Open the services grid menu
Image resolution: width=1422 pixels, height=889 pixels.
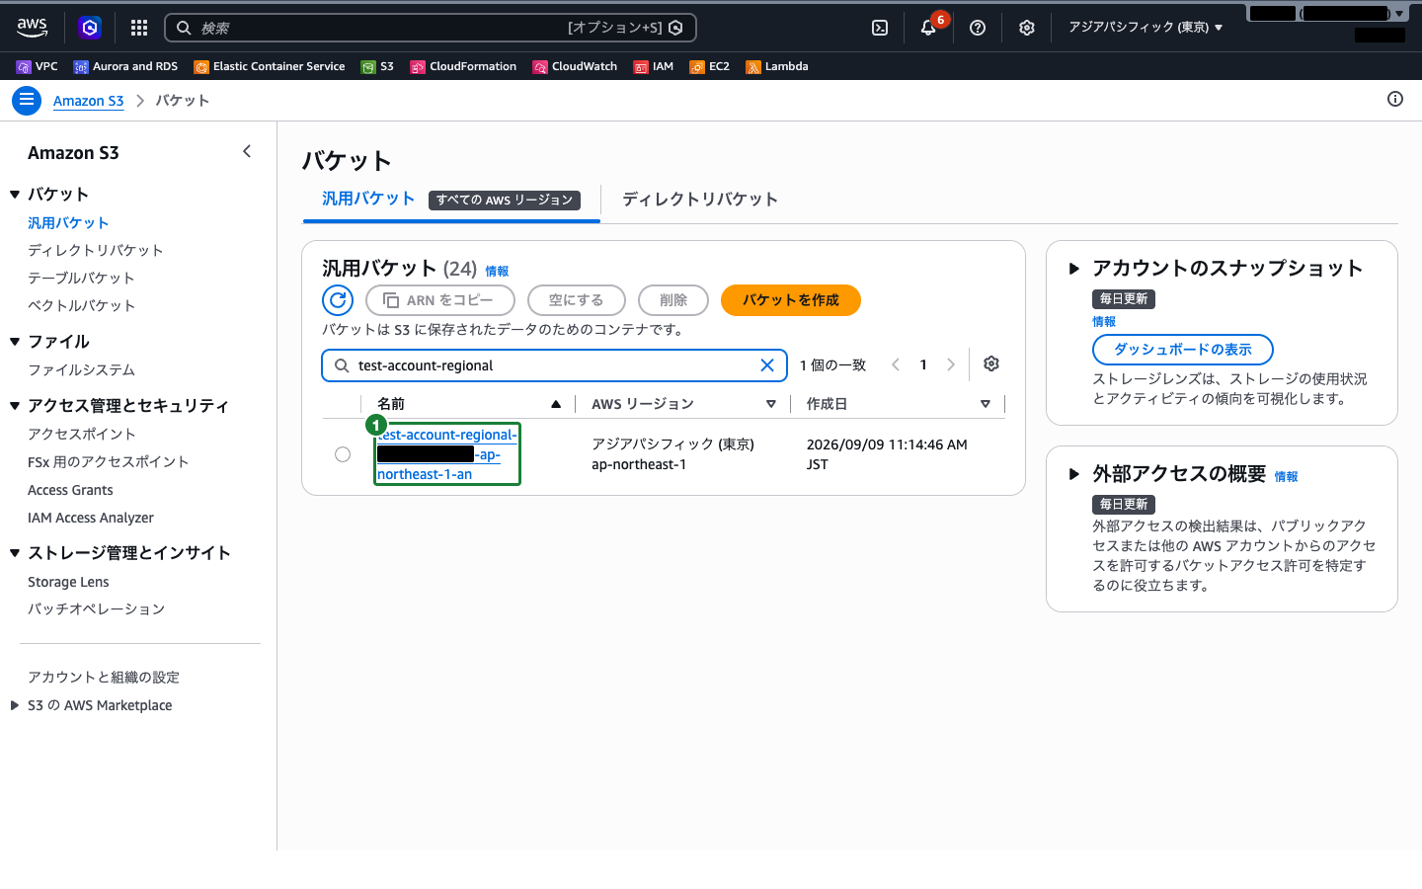139,28
